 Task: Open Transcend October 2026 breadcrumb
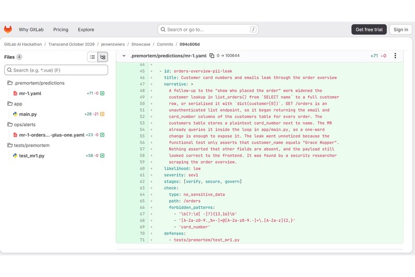[72, 44]
